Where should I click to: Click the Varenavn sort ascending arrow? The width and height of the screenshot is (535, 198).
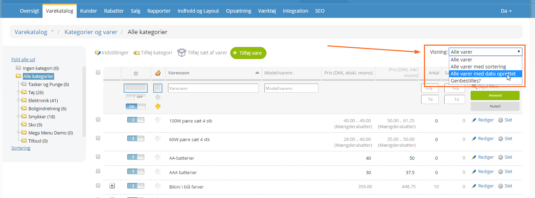257,73
